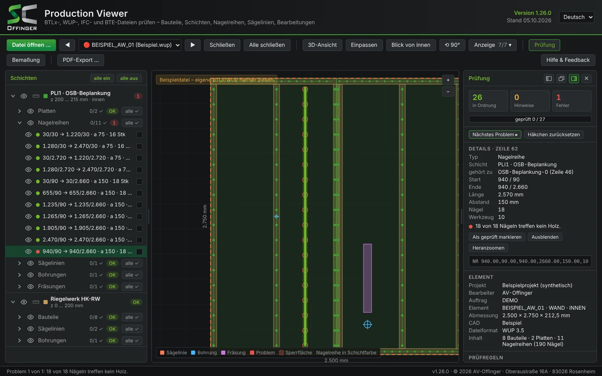The height and width of the screenshot is (376, 602).
Task: Toggle eye for nail row 30/30 → 1.220/30
Action: click(x=28, y=135)
